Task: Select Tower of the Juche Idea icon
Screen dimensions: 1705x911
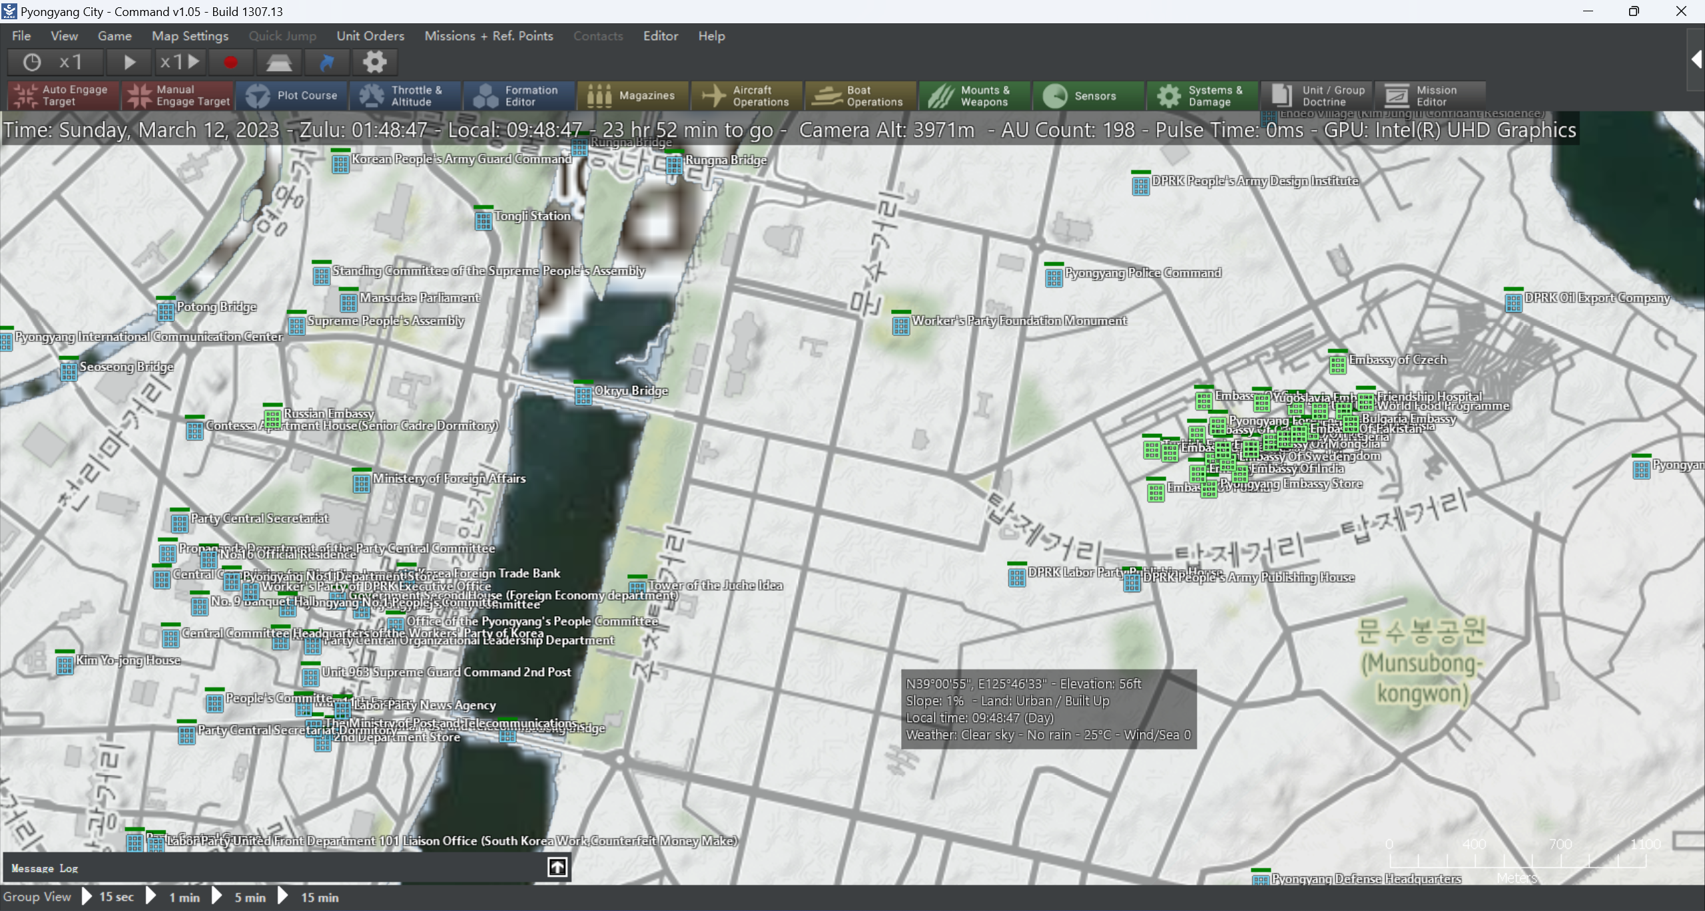Action: pyautogui.click(x=637, y=588)
